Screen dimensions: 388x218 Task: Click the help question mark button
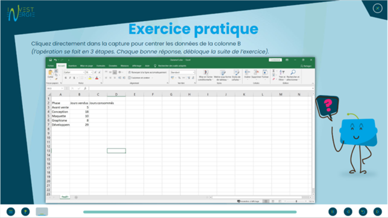pyautogui.click(x=25, y=211)
